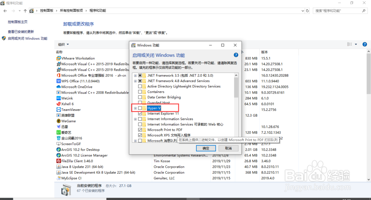The height and width of the screenshot is (200, 371).
Task: Uncheck Internet Explorer 11 checkbox
Action: (x=140, y=114)
